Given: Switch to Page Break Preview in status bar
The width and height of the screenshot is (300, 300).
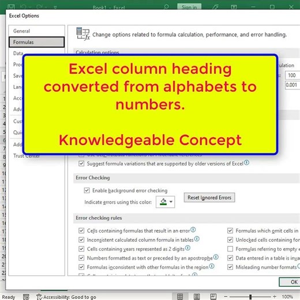Looking at the screenshot, I should point(213,297).
